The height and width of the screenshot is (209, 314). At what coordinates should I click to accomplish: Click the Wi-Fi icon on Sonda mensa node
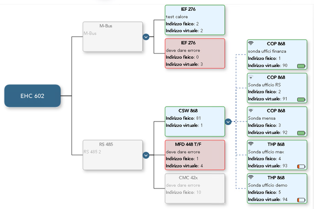[x=251, y=111]
